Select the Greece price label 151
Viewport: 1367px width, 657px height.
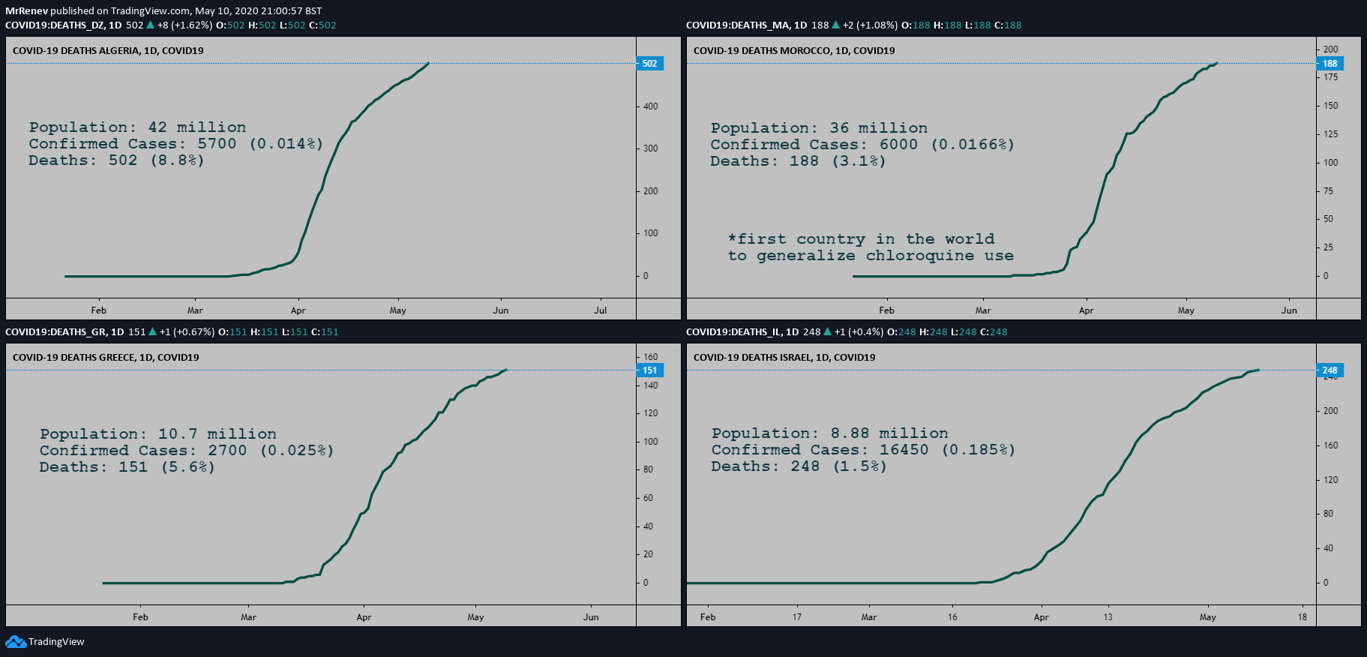pyautogui.click(x=649, y=370)
